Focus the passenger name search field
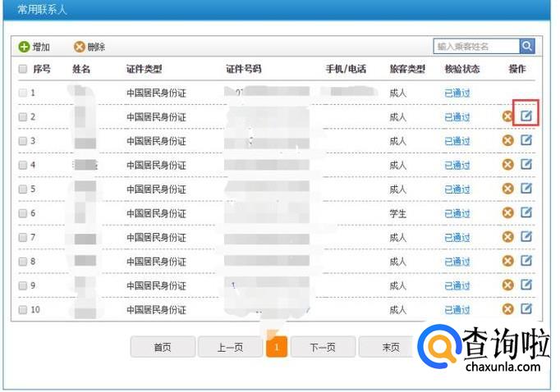This screenshot has width=560, height=392. 476,47
